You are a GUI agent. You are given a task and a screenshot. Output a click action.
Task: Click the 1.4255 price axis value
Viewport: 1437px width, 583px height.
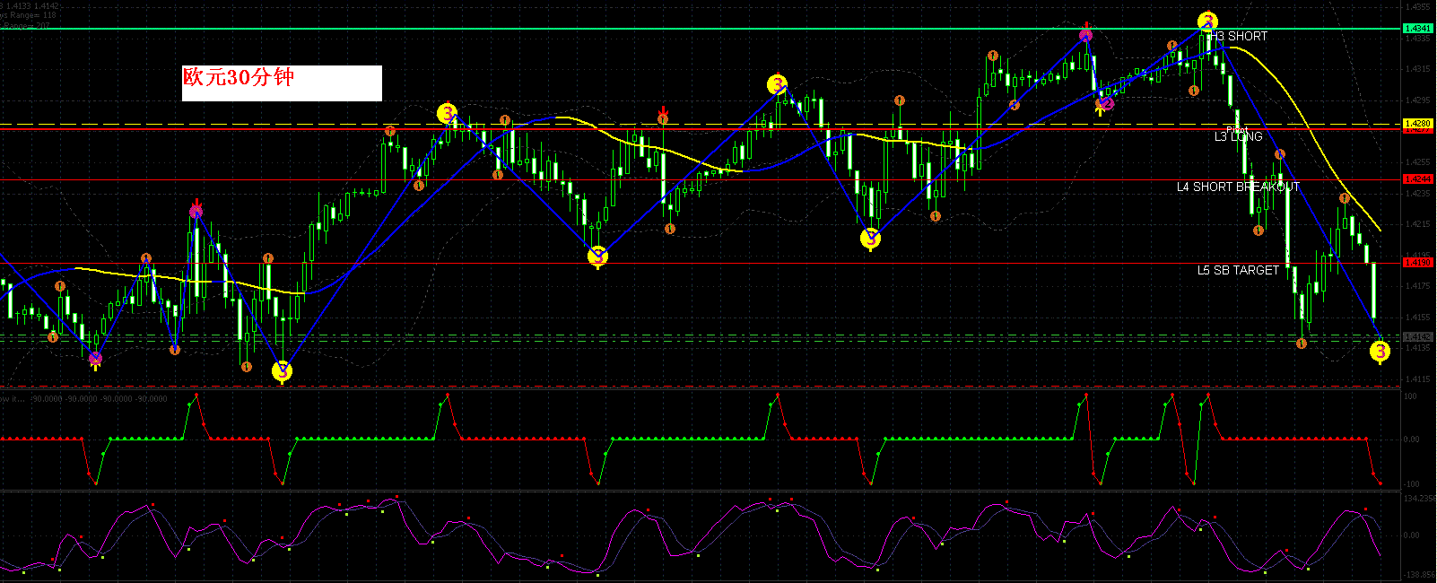pyautogui.click(x=1418, y=162)
